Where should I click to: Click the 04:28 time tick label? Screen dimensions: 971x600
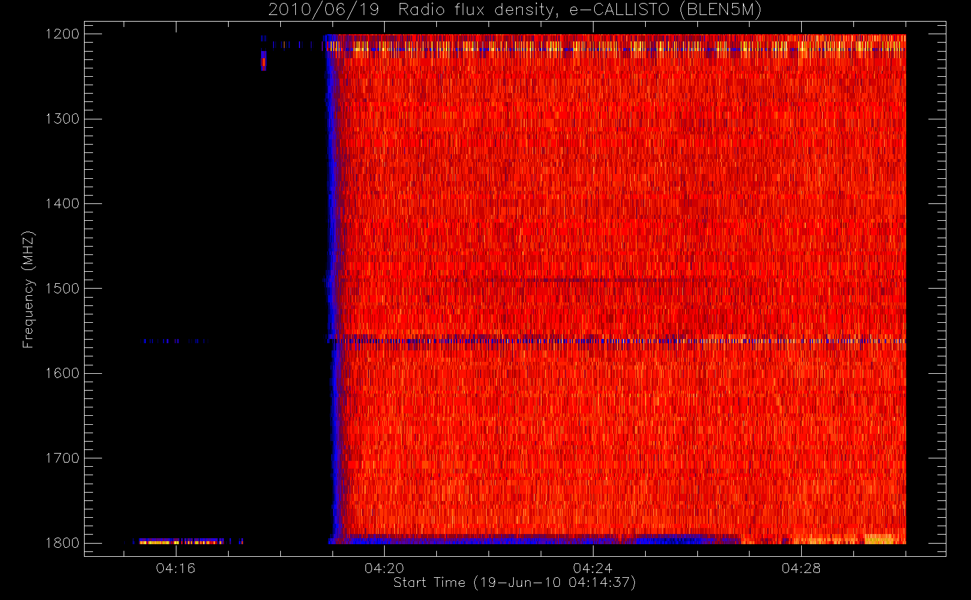(x=801, y=568)
